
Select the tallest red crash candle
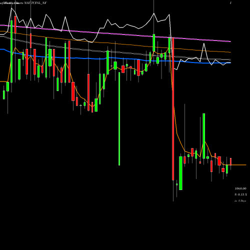[x=173, y=109]
